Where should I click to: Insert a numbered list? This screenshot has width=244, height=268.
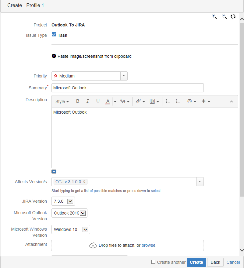pos(178,101)
